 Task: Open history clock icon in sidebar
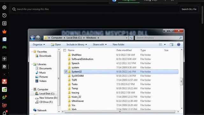(x=4, y=15)
